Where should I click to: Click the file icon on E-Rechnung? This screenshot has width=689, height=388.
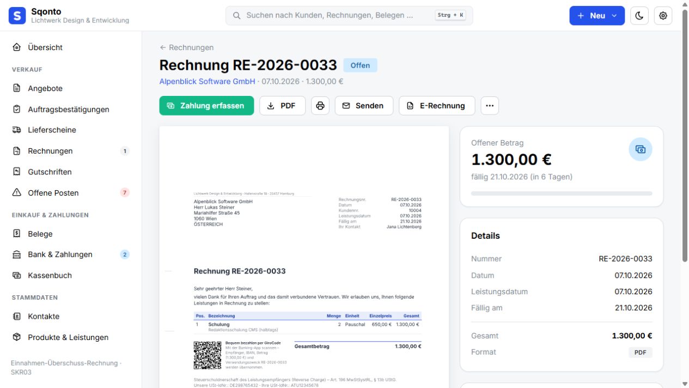point(410,106)
